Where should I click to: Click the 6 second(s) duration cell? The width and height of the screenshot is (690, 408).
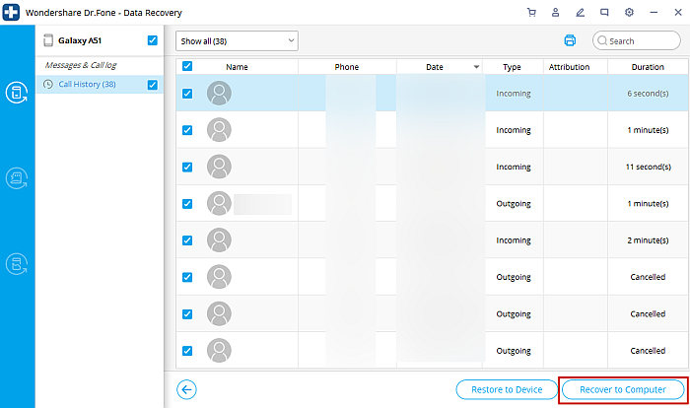coord(648,94)
